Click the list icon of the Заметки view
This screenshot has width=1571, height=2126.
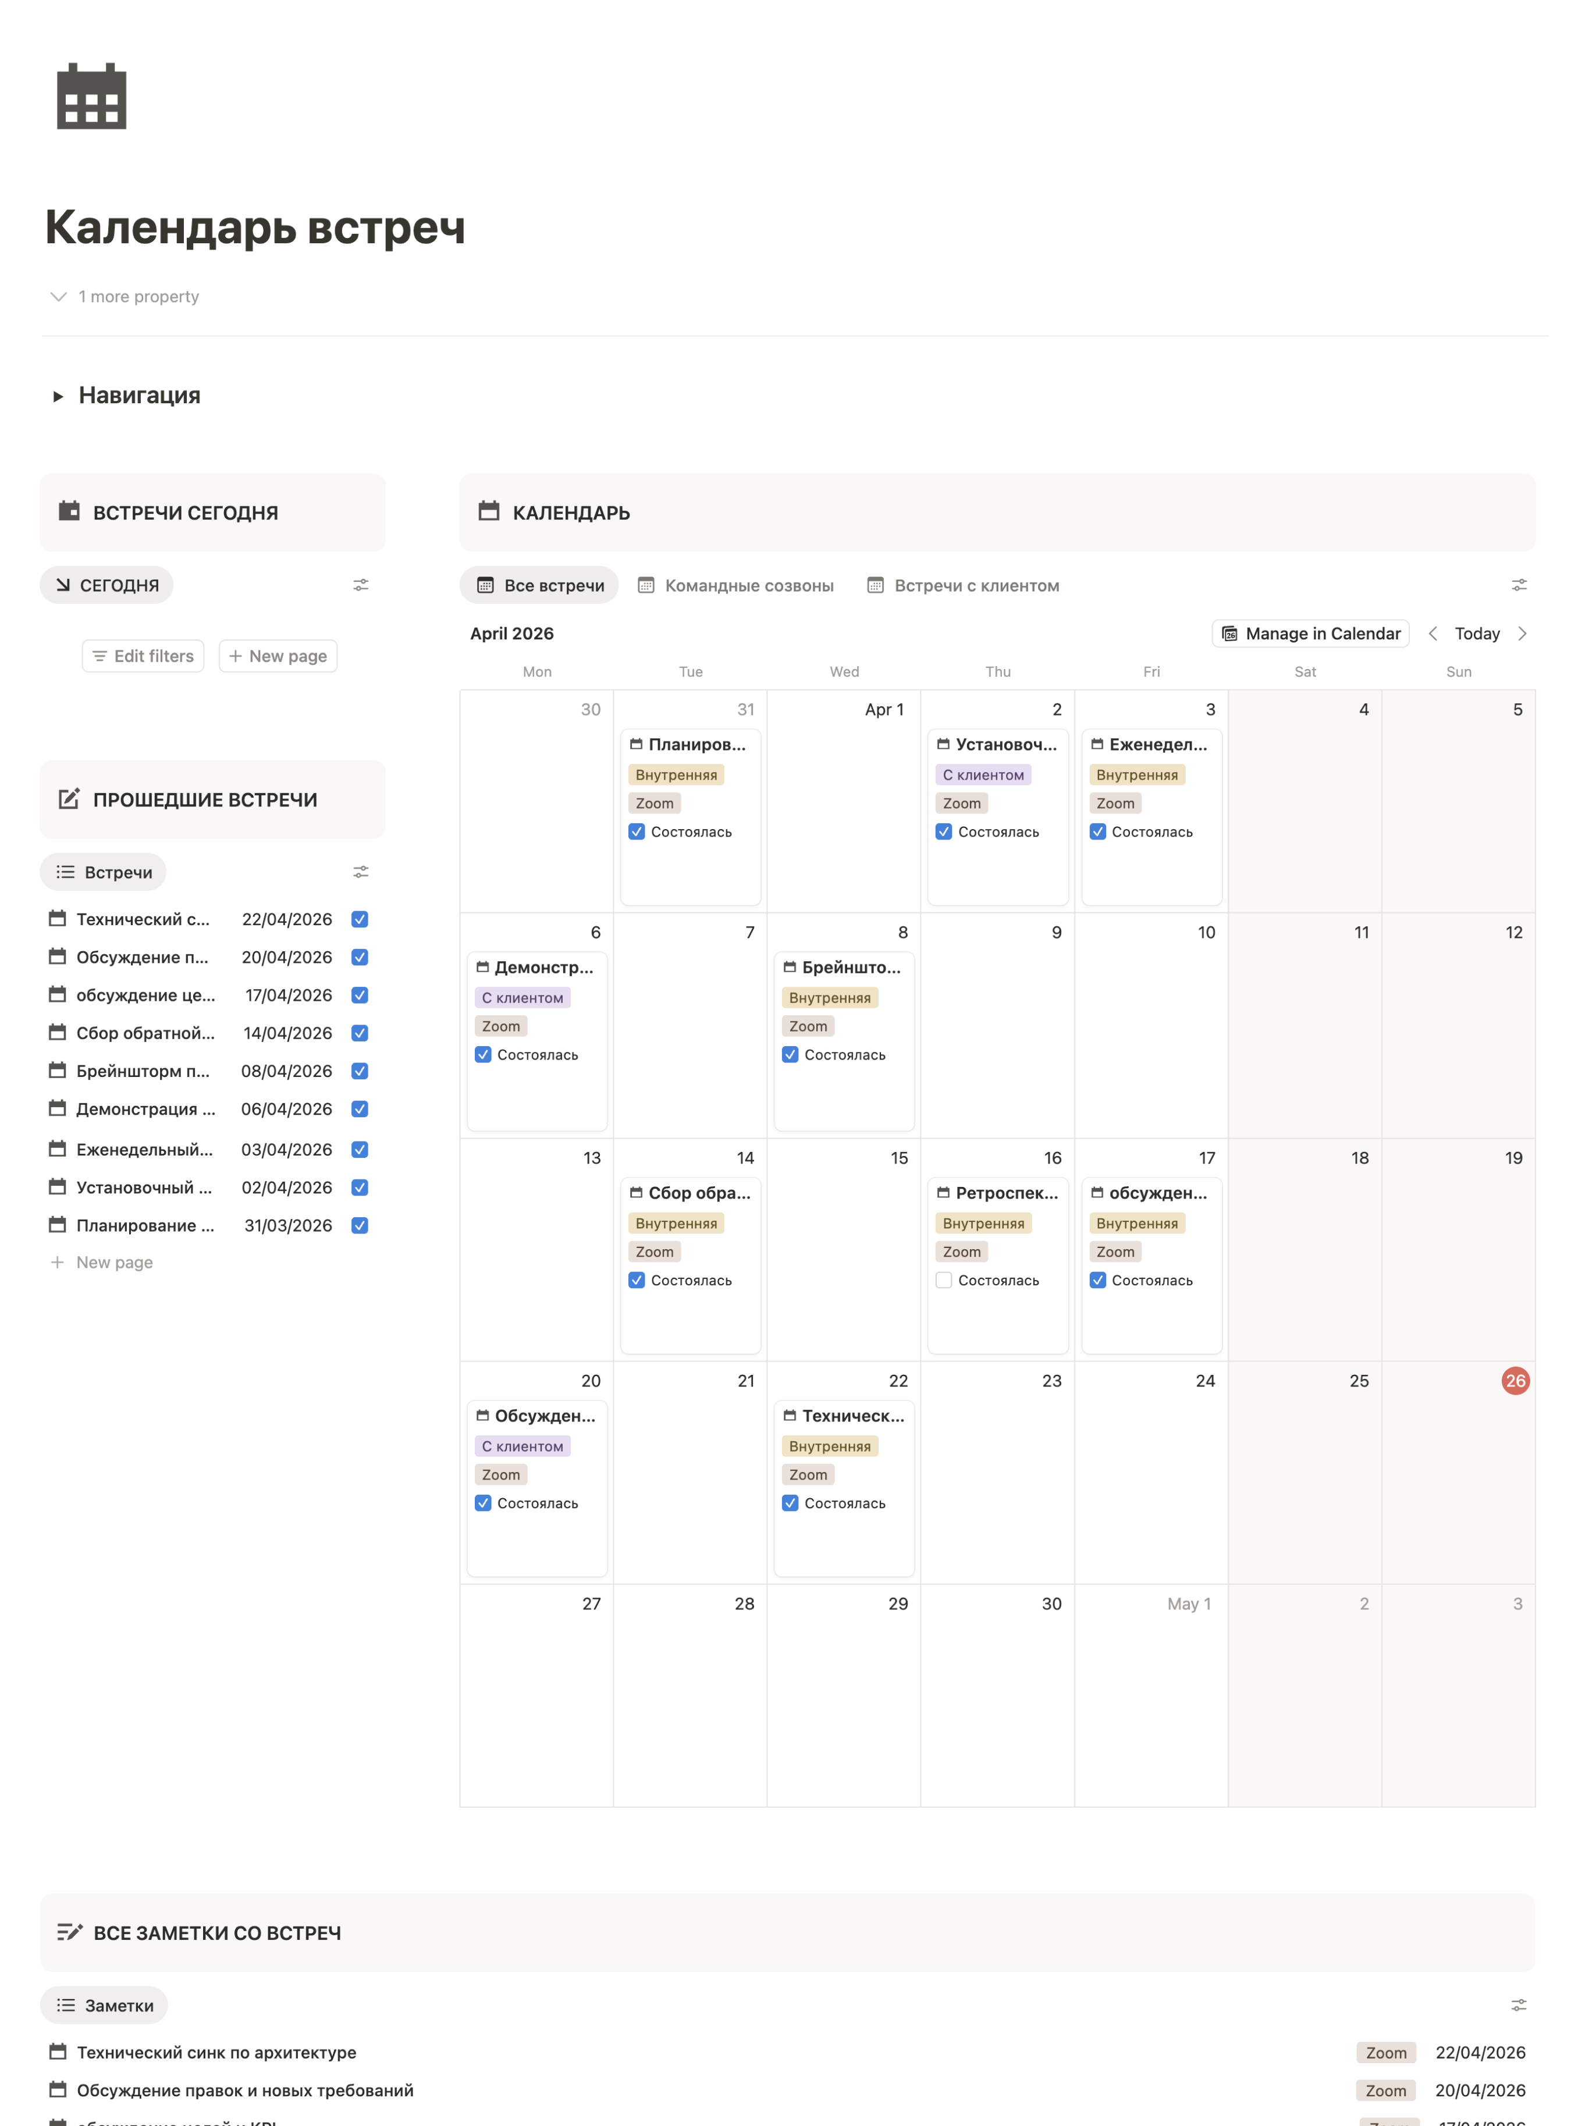(66, 2005)
